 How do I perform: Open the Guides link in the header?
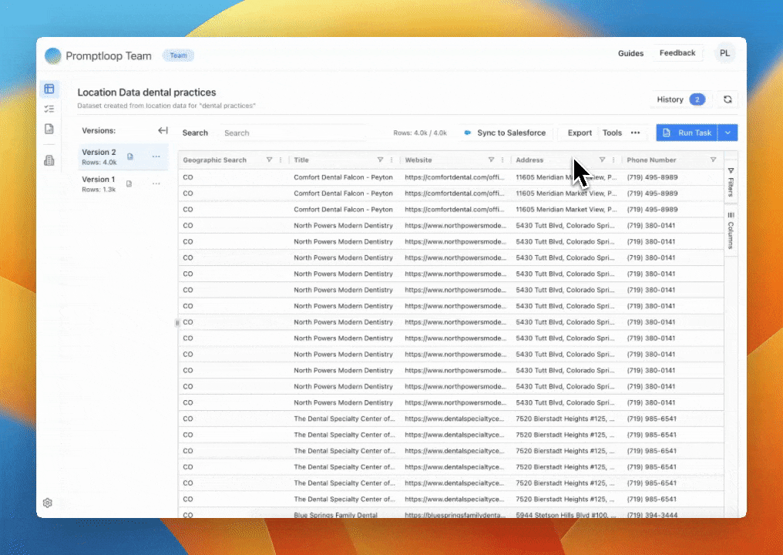[x=630, y=53]
